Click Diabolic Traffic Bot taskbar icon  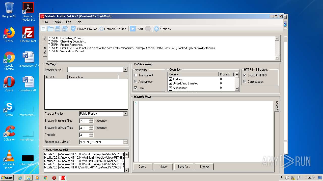[63, 178]
